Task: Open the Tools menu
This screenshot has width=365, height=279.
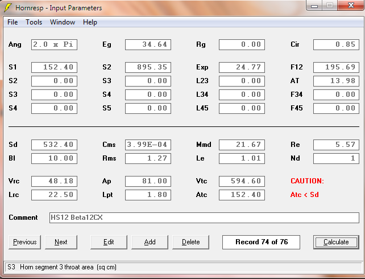Action: click(x=34, y=22)
